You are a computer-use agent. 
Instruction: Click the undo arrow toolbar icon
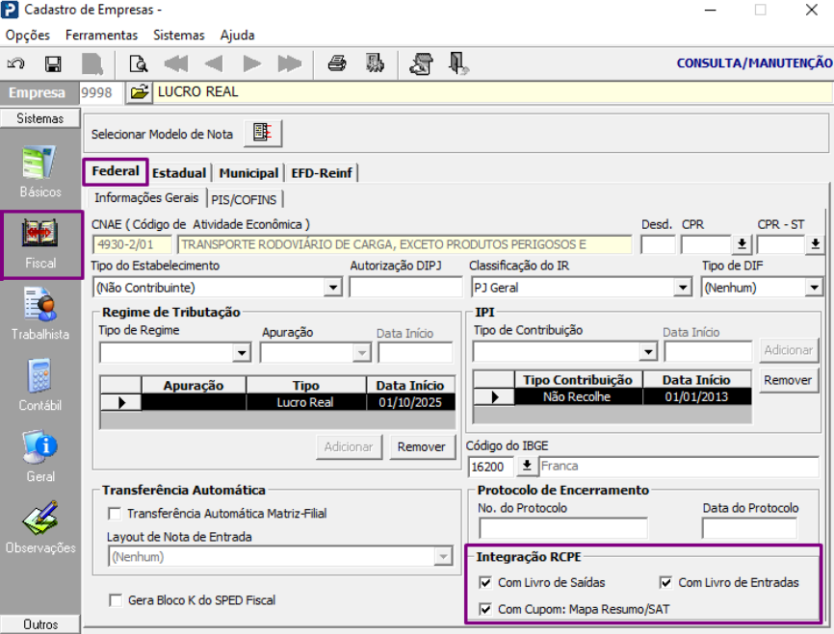pos(15,63)
